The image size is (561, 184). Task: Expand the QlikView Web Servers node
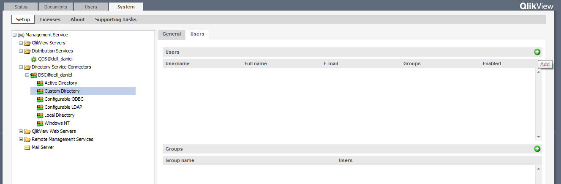click(21, 131)
